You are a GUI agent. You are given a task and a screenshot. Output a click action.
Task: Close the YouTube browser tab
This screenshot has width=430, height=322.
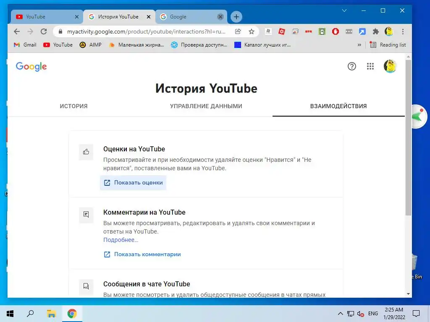(77, 17)
